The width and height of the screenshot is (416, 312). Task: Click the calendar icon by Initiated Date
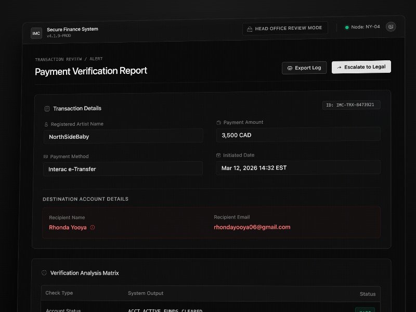click(219, 155)
